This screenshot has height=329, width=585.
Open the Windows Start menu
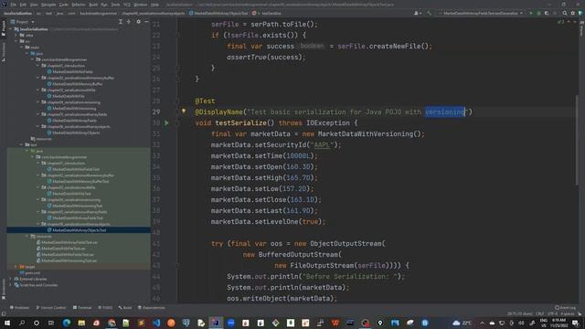[7, 323]
